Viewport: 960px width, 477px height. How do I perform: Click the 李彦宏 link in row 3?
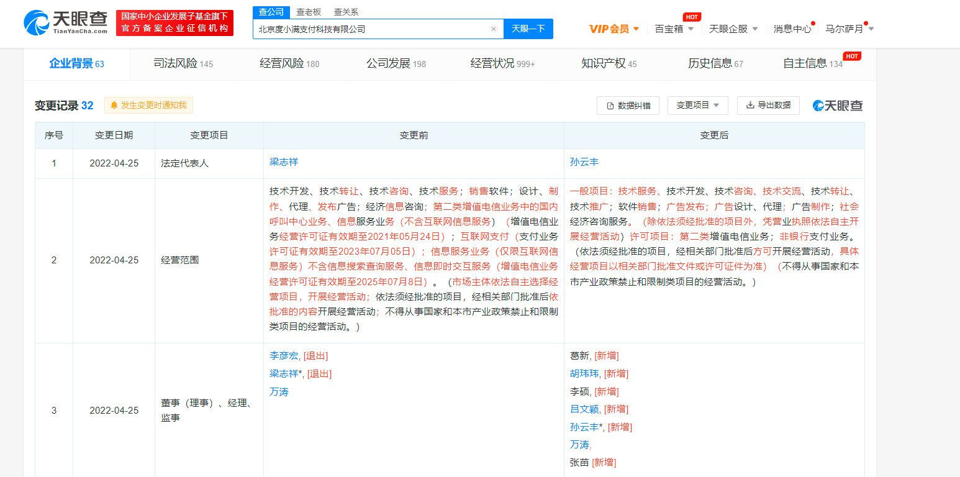pos(283,356)
